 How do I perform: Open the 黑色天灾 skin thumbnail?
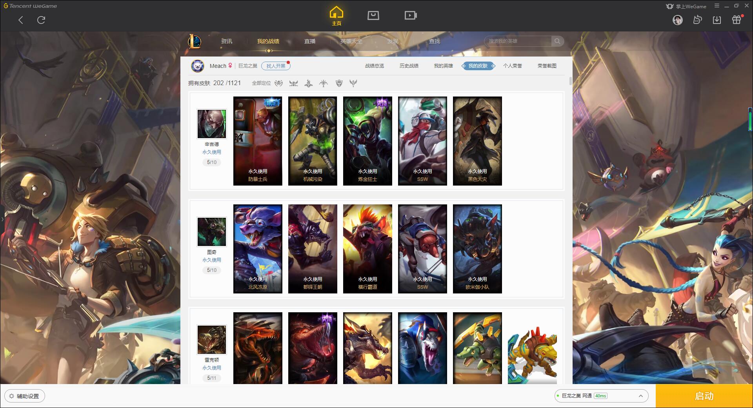[x=477, y=141]
